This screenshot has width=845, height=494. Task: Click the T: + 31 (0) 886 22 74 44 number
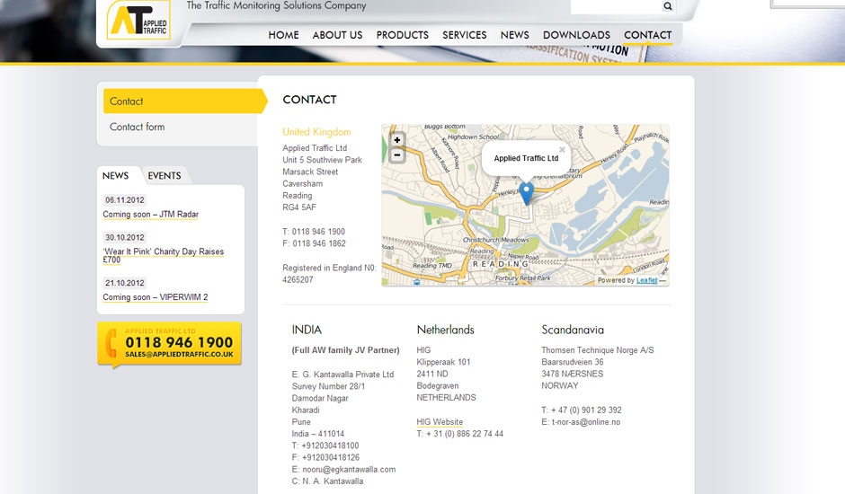(x=459, y=434)
